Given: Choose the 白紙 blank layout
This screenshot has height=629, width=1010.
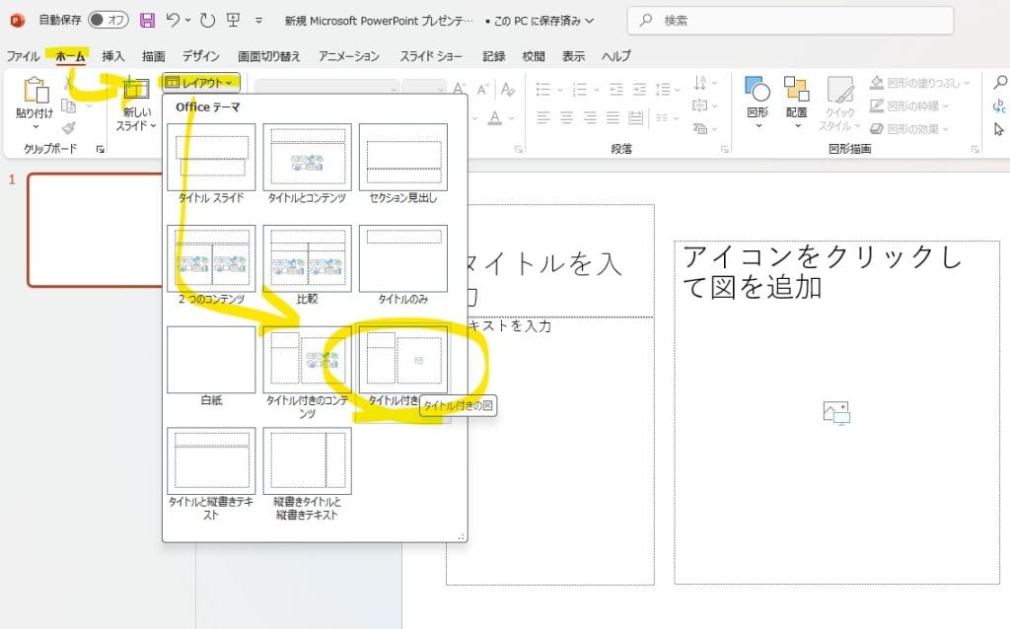Looking at the screenshot, I should click(x=210, y=360).
